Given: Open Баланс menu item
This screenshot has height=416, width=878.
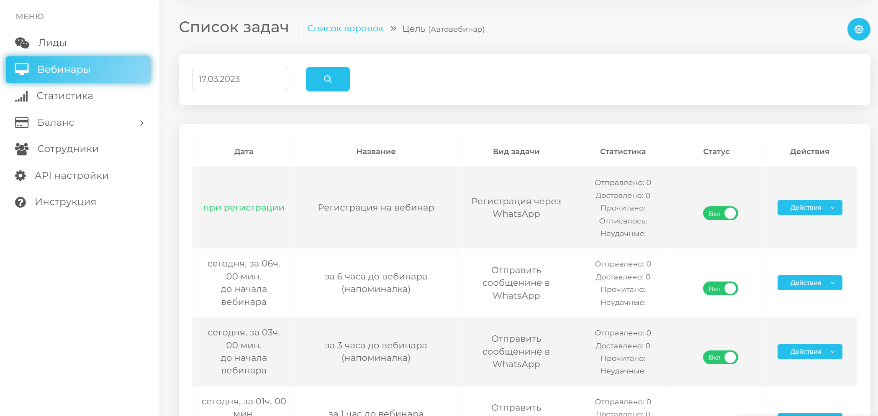Looking at the screenshot, I should (78, 122).
